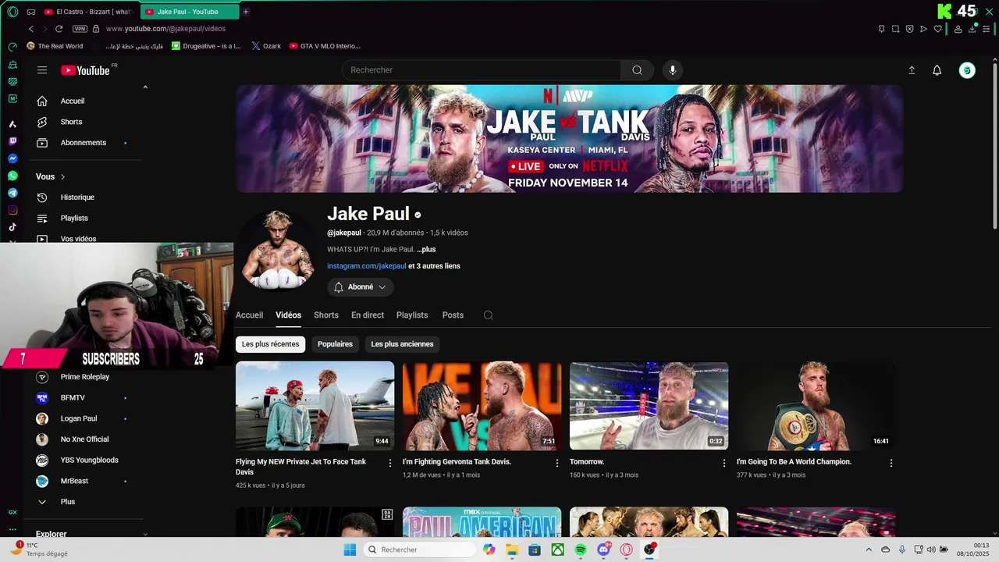Click the VPN badge in address bar
Viewport: 999px width, 562px height.
point(80,29)
